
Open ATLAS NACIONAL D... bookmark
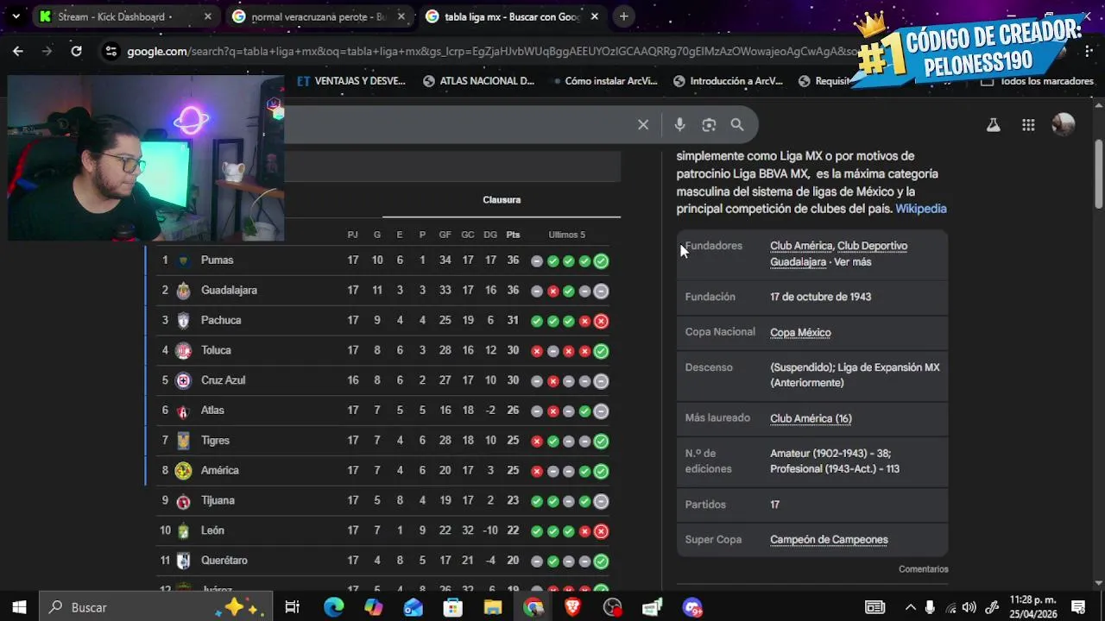point(479,81)
